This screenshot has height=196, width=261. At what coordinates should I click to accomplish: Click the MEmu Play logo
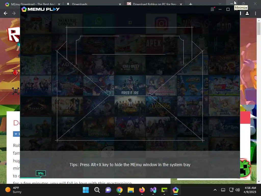[x=41, y=9]
